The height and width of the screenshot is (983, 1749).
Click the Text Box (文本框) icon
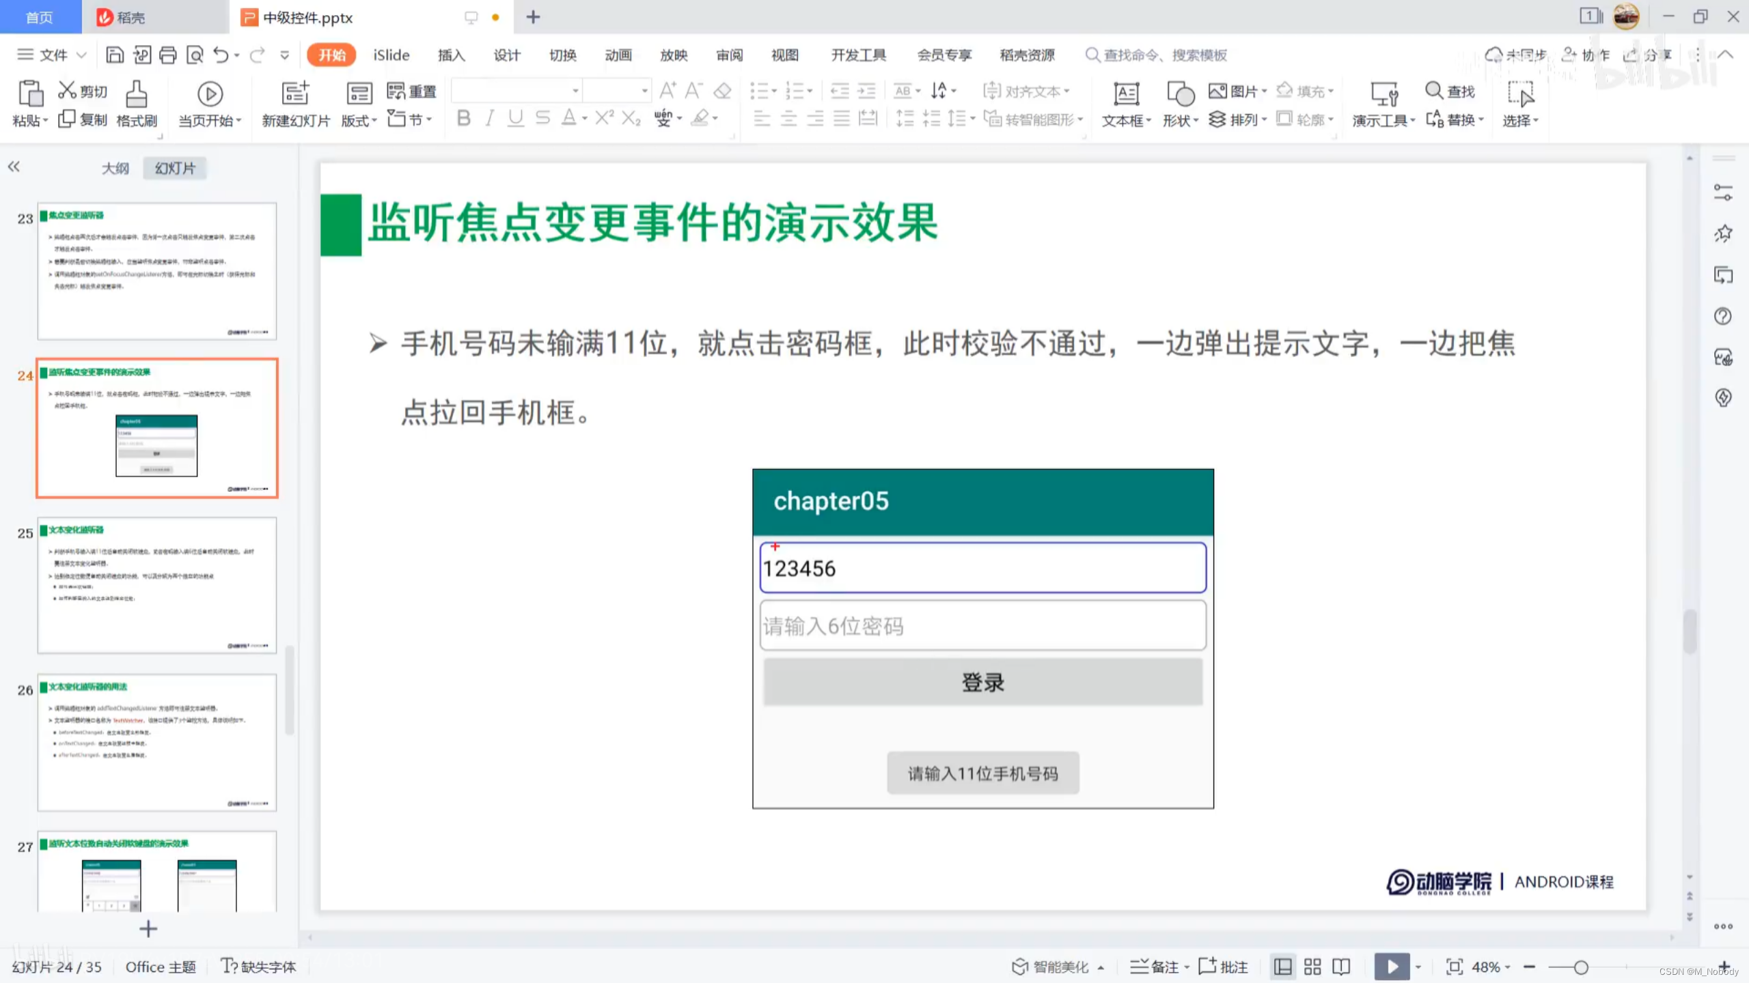point(1126,94)
